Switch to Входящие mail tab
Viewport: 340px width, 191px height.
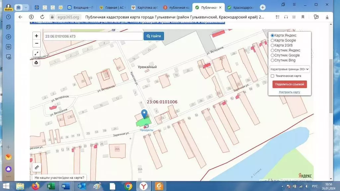coord(80,7)
